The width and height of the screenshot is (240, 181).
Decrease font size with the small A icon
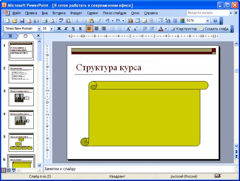[x=136, y=28]
